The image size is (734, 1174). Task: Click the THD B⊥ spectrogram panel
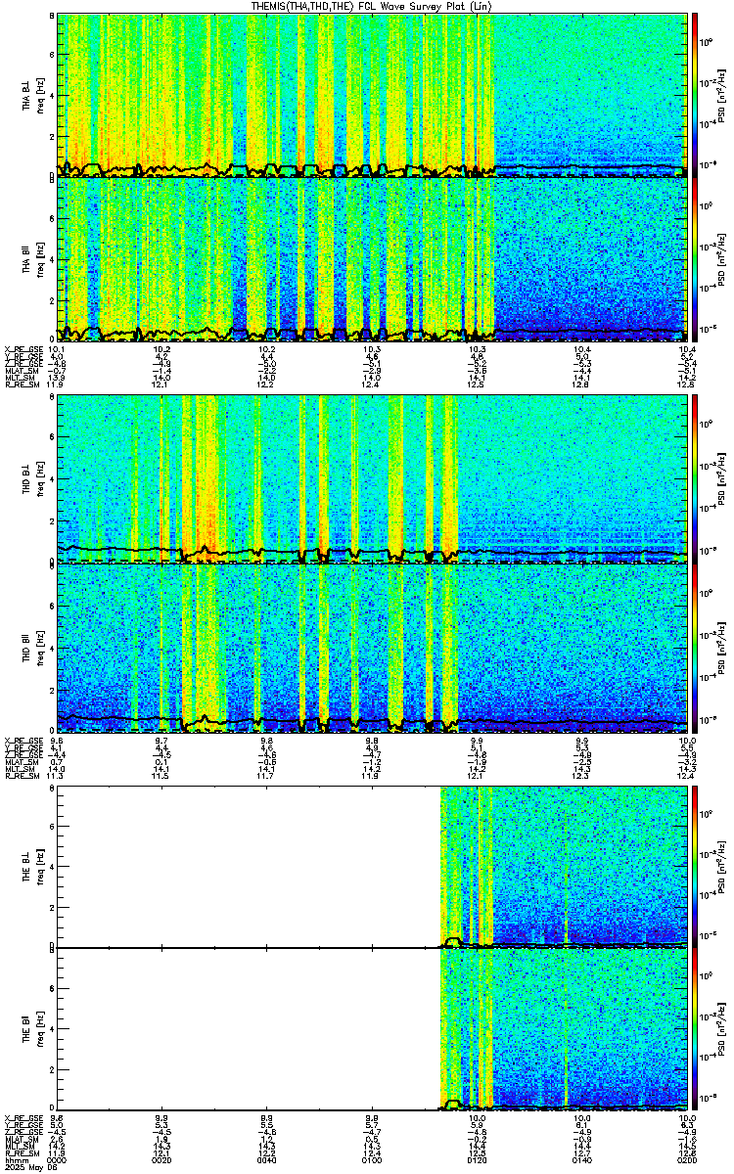372,478
